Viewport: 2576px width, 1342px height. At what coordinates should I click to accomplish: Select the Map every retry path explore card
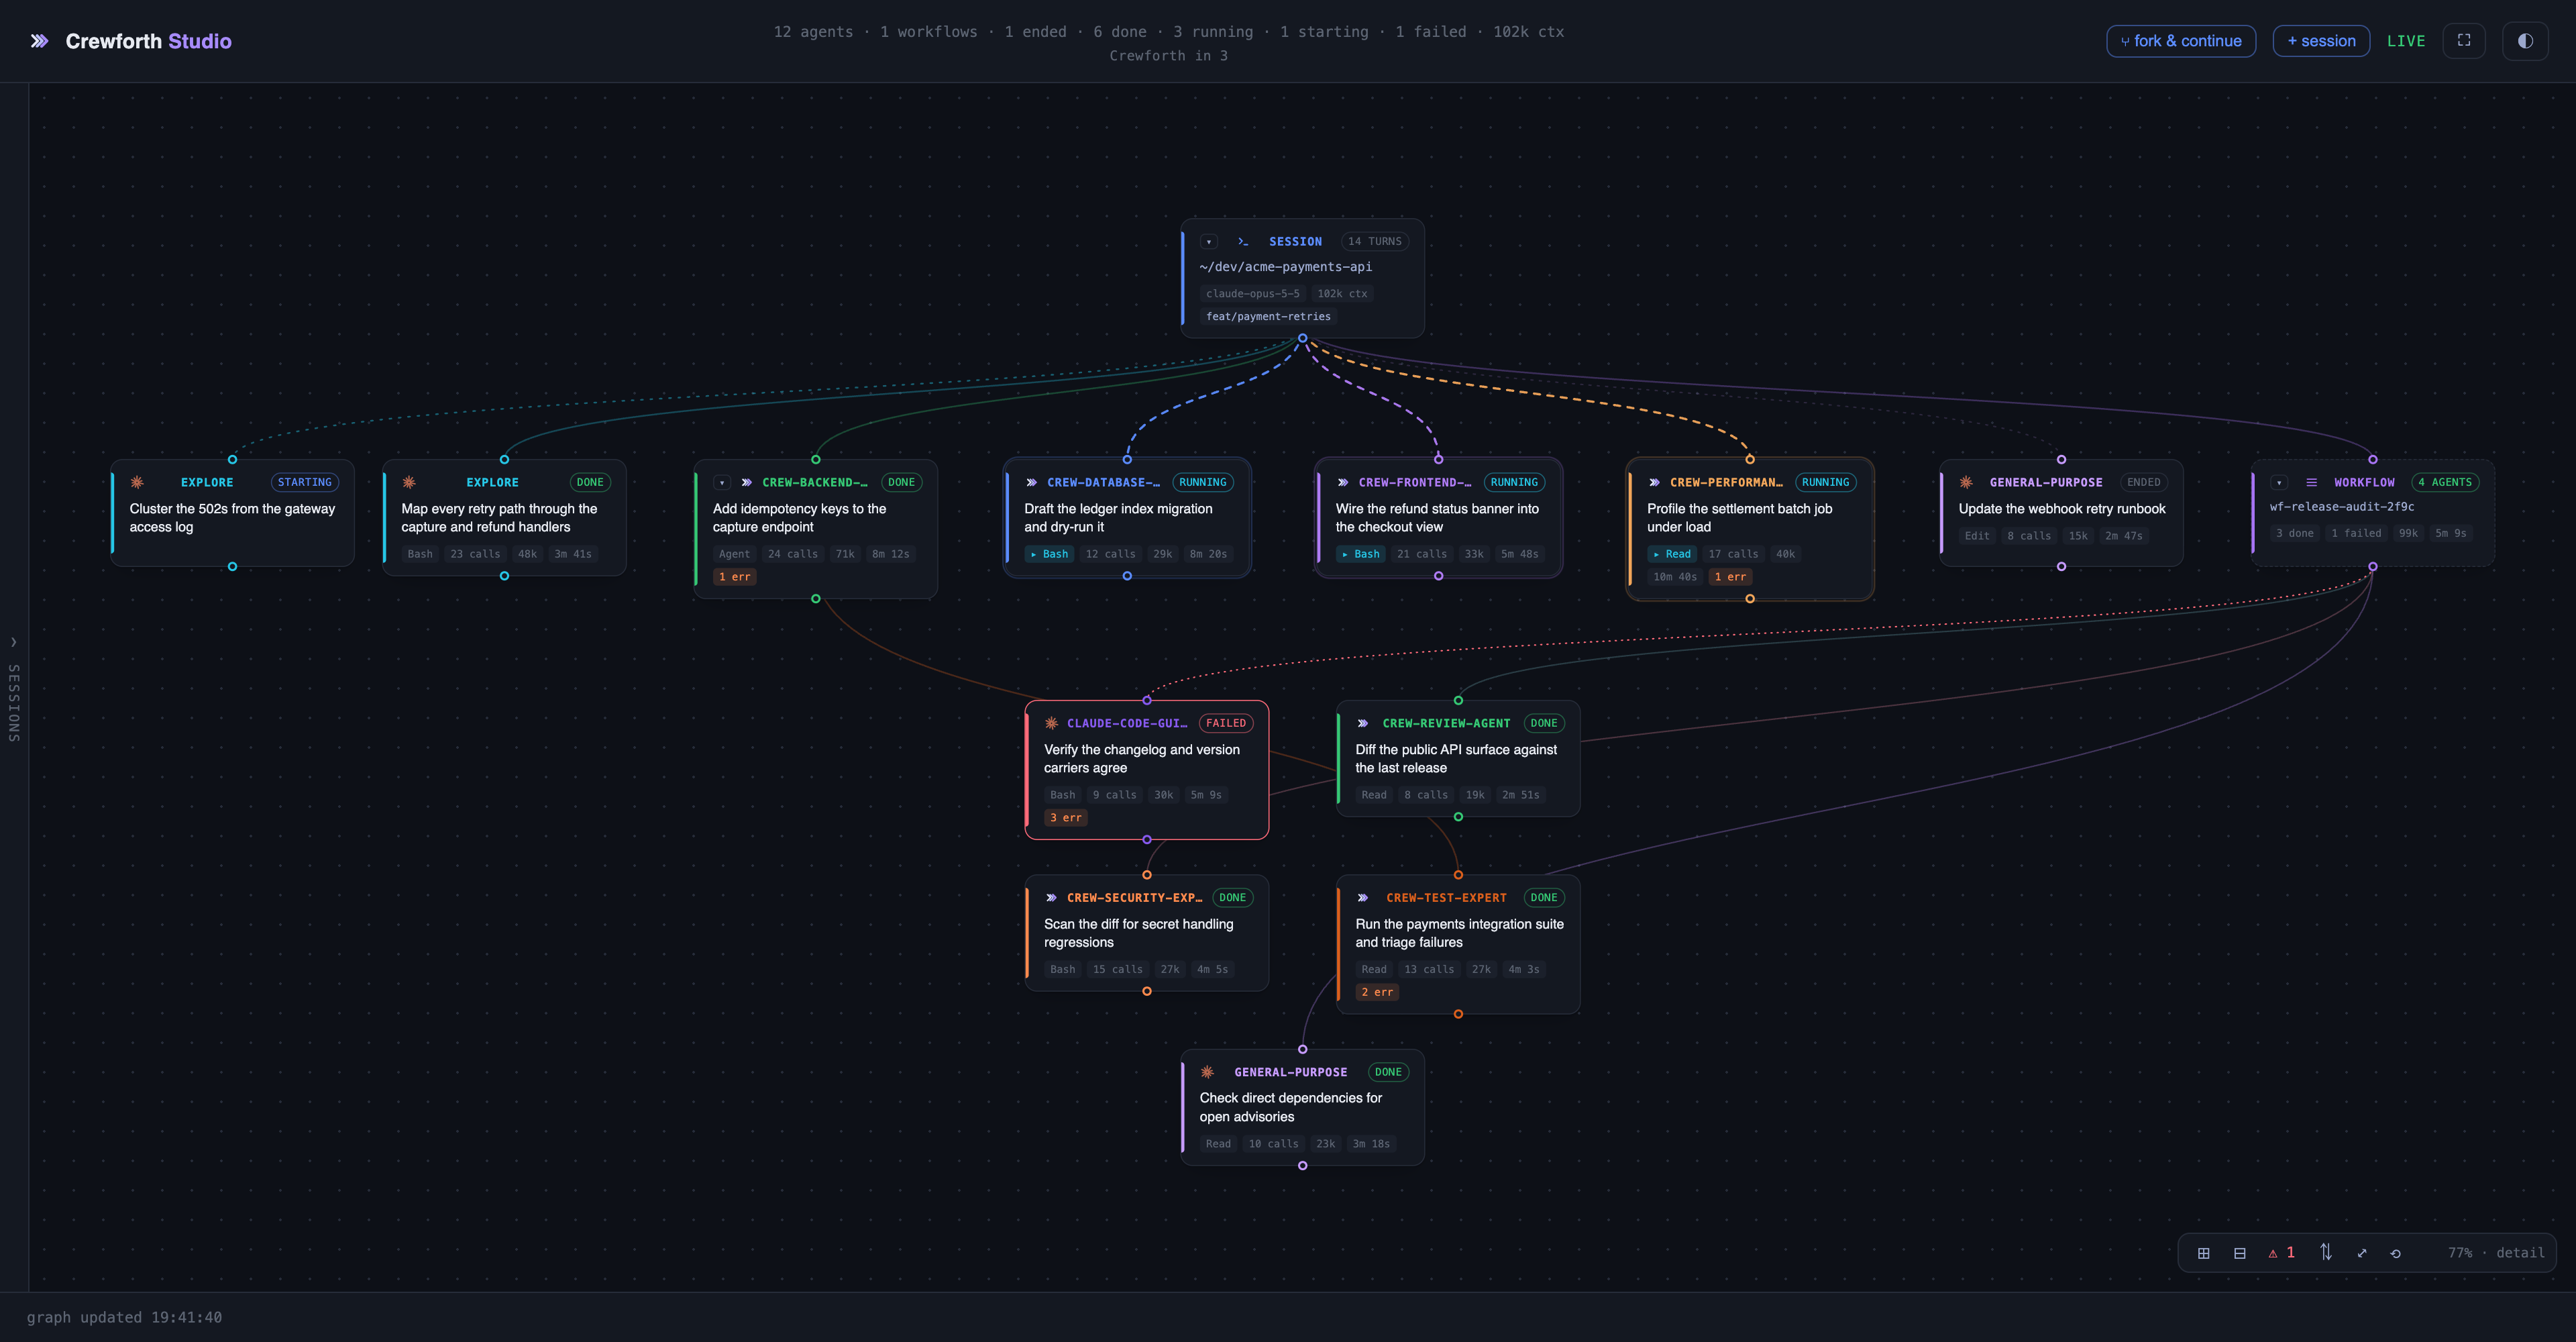tap(504, 518)
